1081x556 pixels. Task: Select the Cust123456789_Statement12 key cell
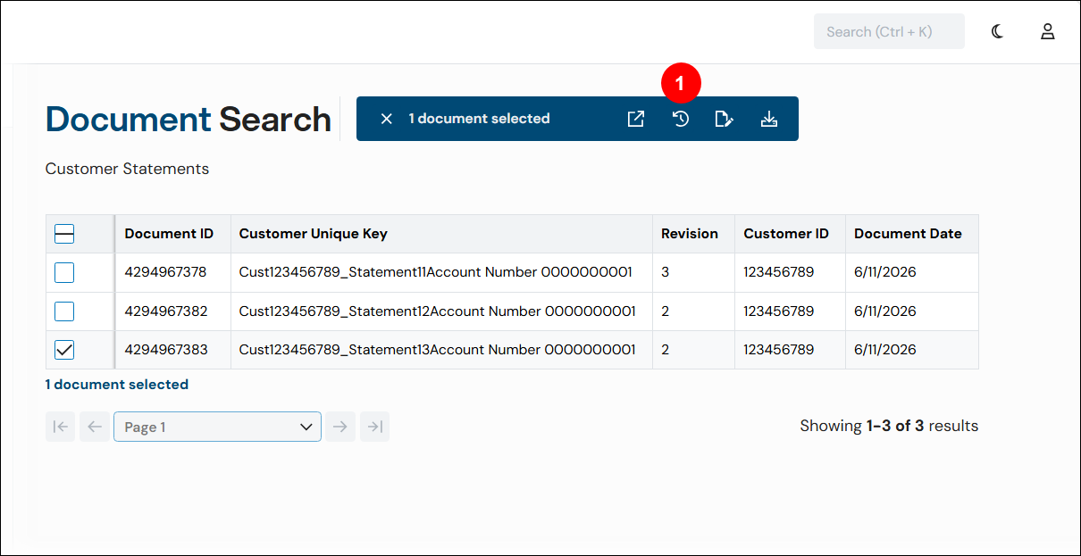pyautogui.click(x=441, y=311)
